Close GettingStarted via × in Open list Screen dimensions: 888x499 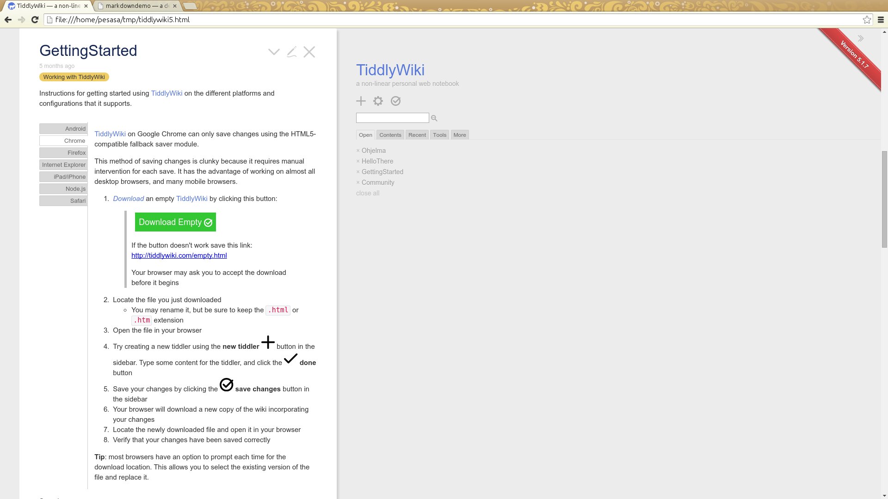coord(358,172)
